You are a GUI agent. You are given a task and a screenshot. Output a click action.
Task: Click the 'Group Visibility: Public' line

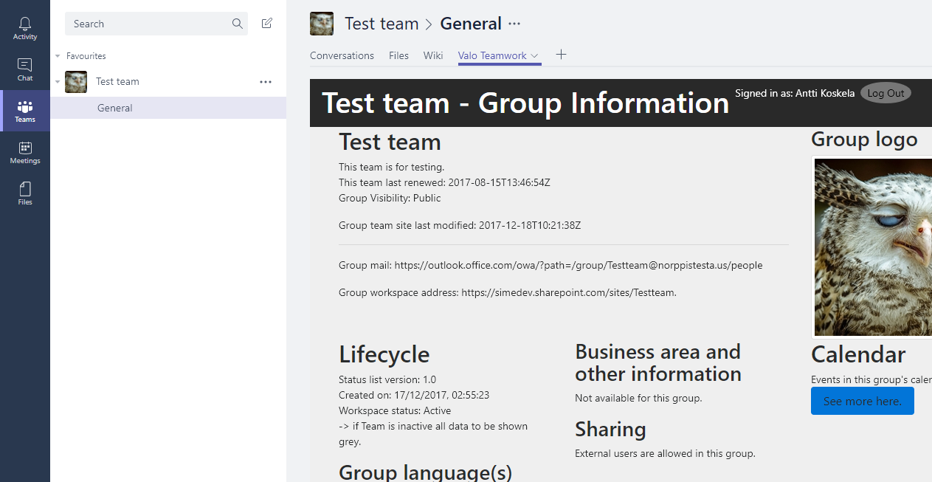coord(390,198)
